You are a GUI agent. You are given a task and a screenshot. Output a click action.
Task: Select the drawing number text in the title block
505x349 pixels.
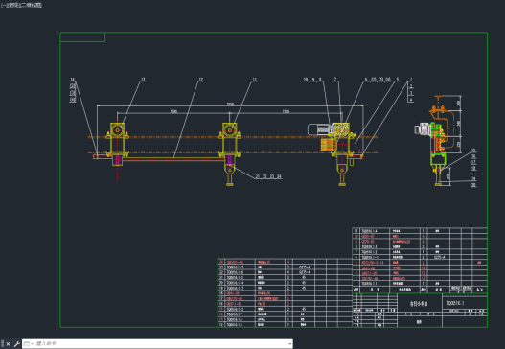tap(455, 303)
